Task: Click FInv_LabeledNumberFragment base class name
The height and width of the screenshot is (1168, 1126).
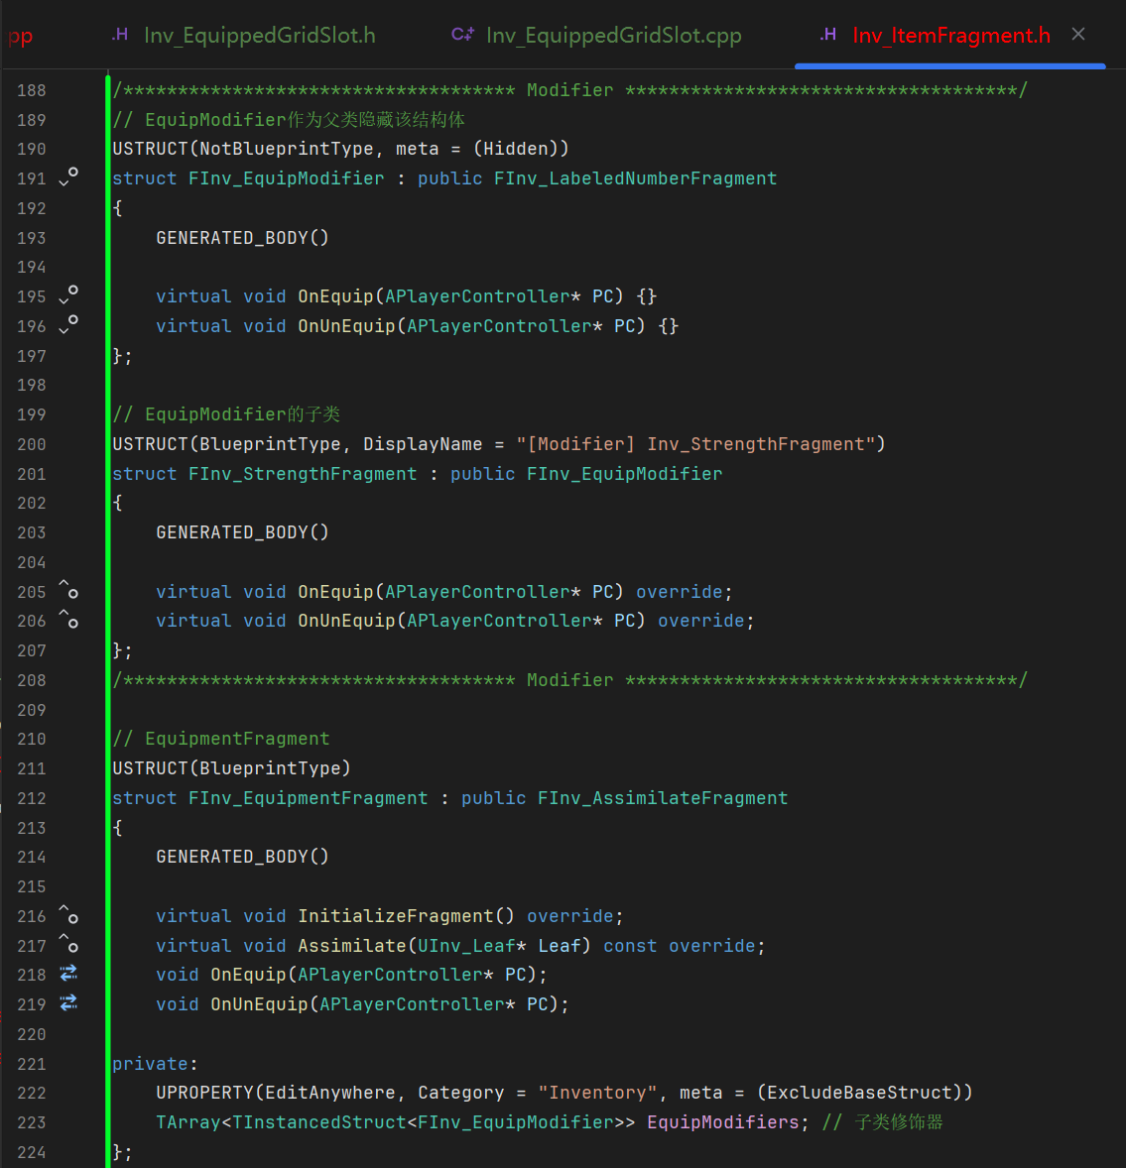Action: pyautogui.click(x=635, y=178)
